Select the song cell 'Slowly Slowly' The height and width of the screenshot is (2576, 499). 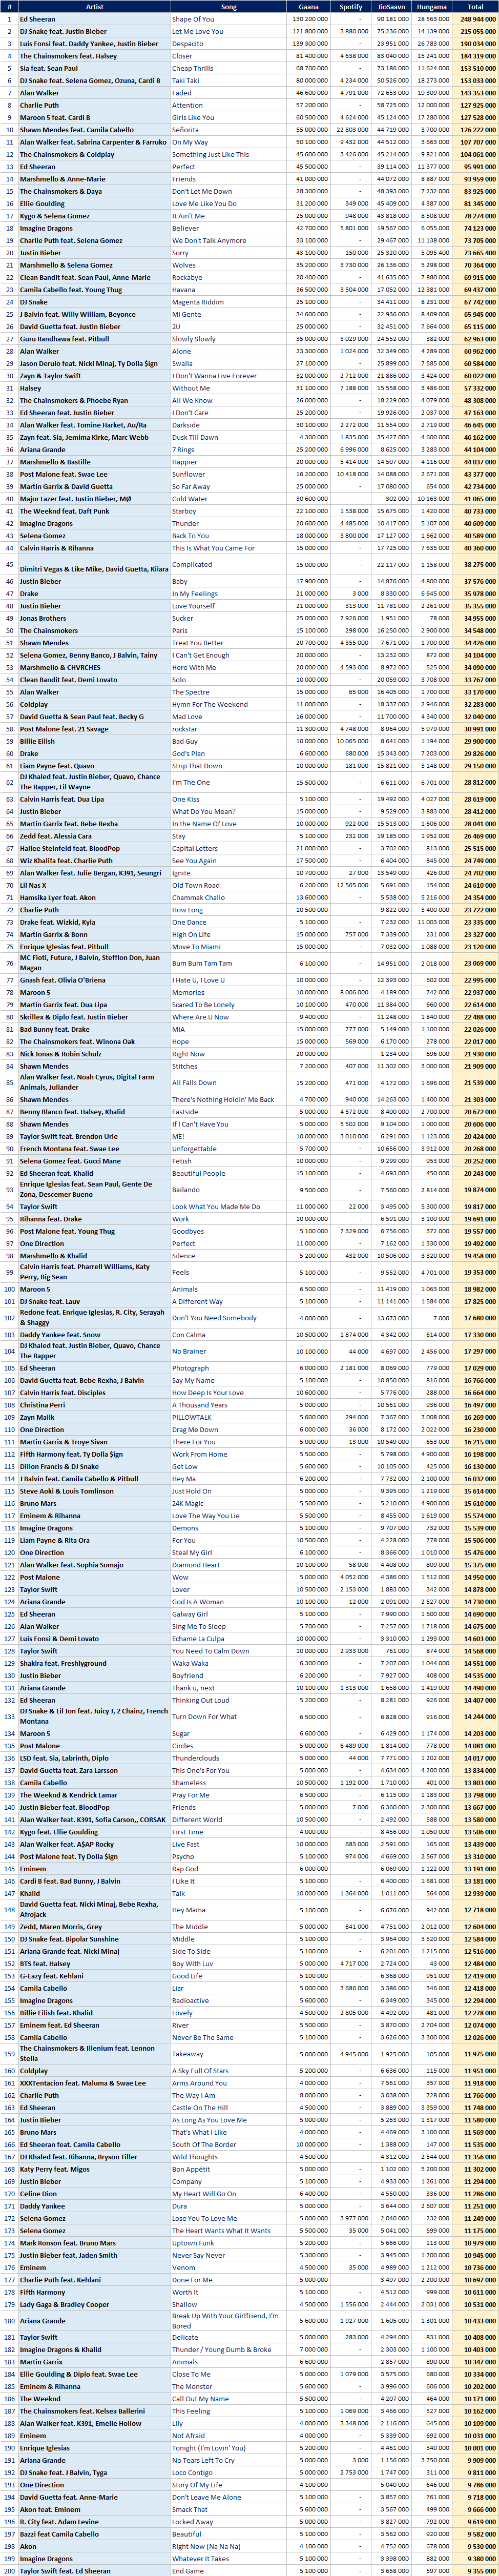pyautogui.click(x=228, y=338)
